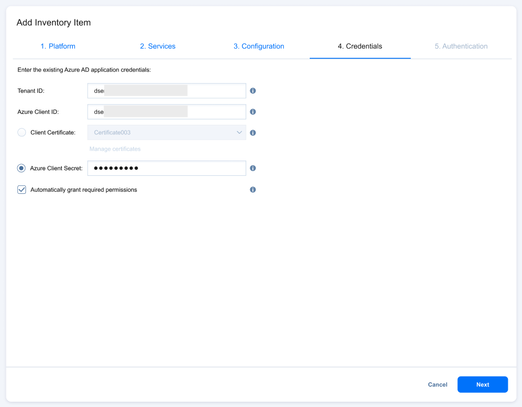Switch to the 2. Services step
This screenshot has height=407, width=522.
point(157,46)
